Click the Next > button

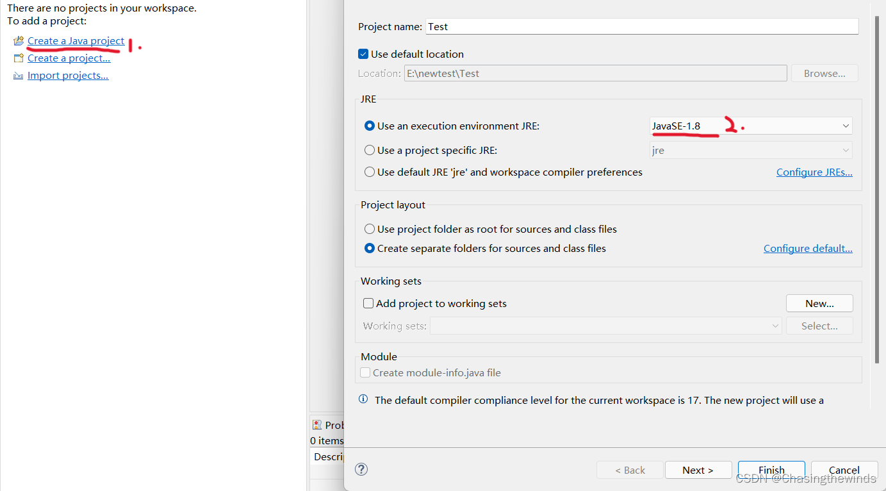pyautogui.click(x=698, y=470)
